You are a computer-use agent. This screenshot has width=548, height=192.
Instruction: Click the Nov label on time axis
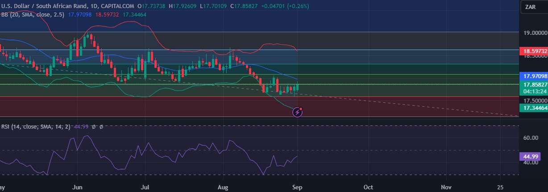click(x=446, y=187)
